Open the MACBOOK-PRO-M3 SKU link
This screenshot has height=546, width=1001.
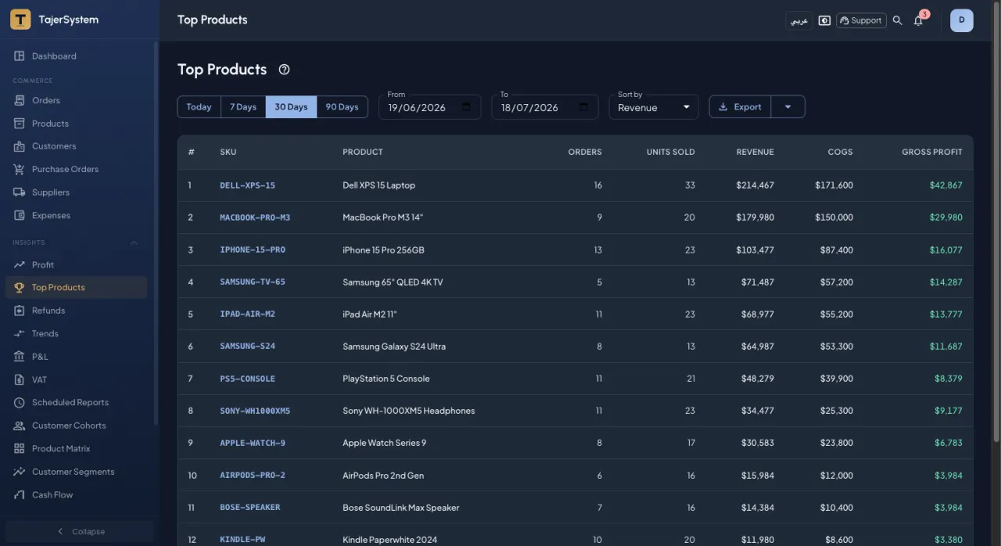coord(255,217)
